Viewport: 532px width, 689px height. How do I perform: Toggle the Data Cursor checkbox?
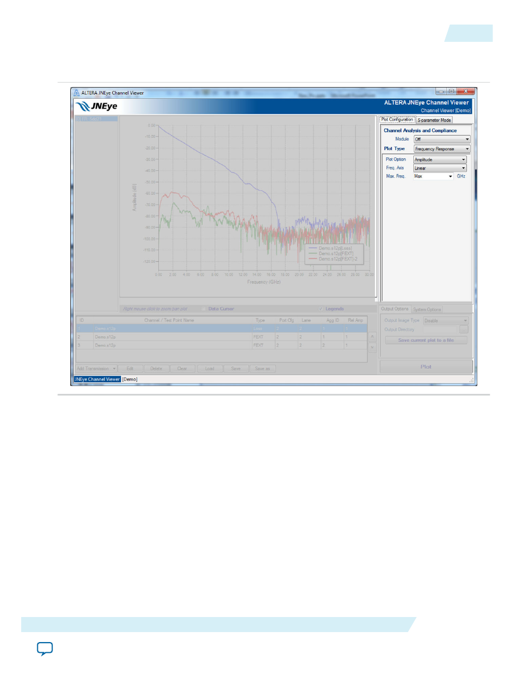coord(204,309)
